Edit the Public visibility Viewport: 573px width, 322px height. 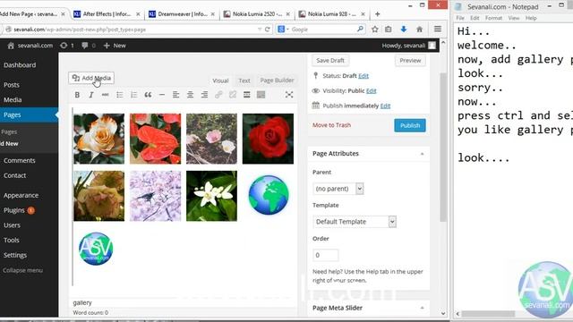click(x=372, y=90)
